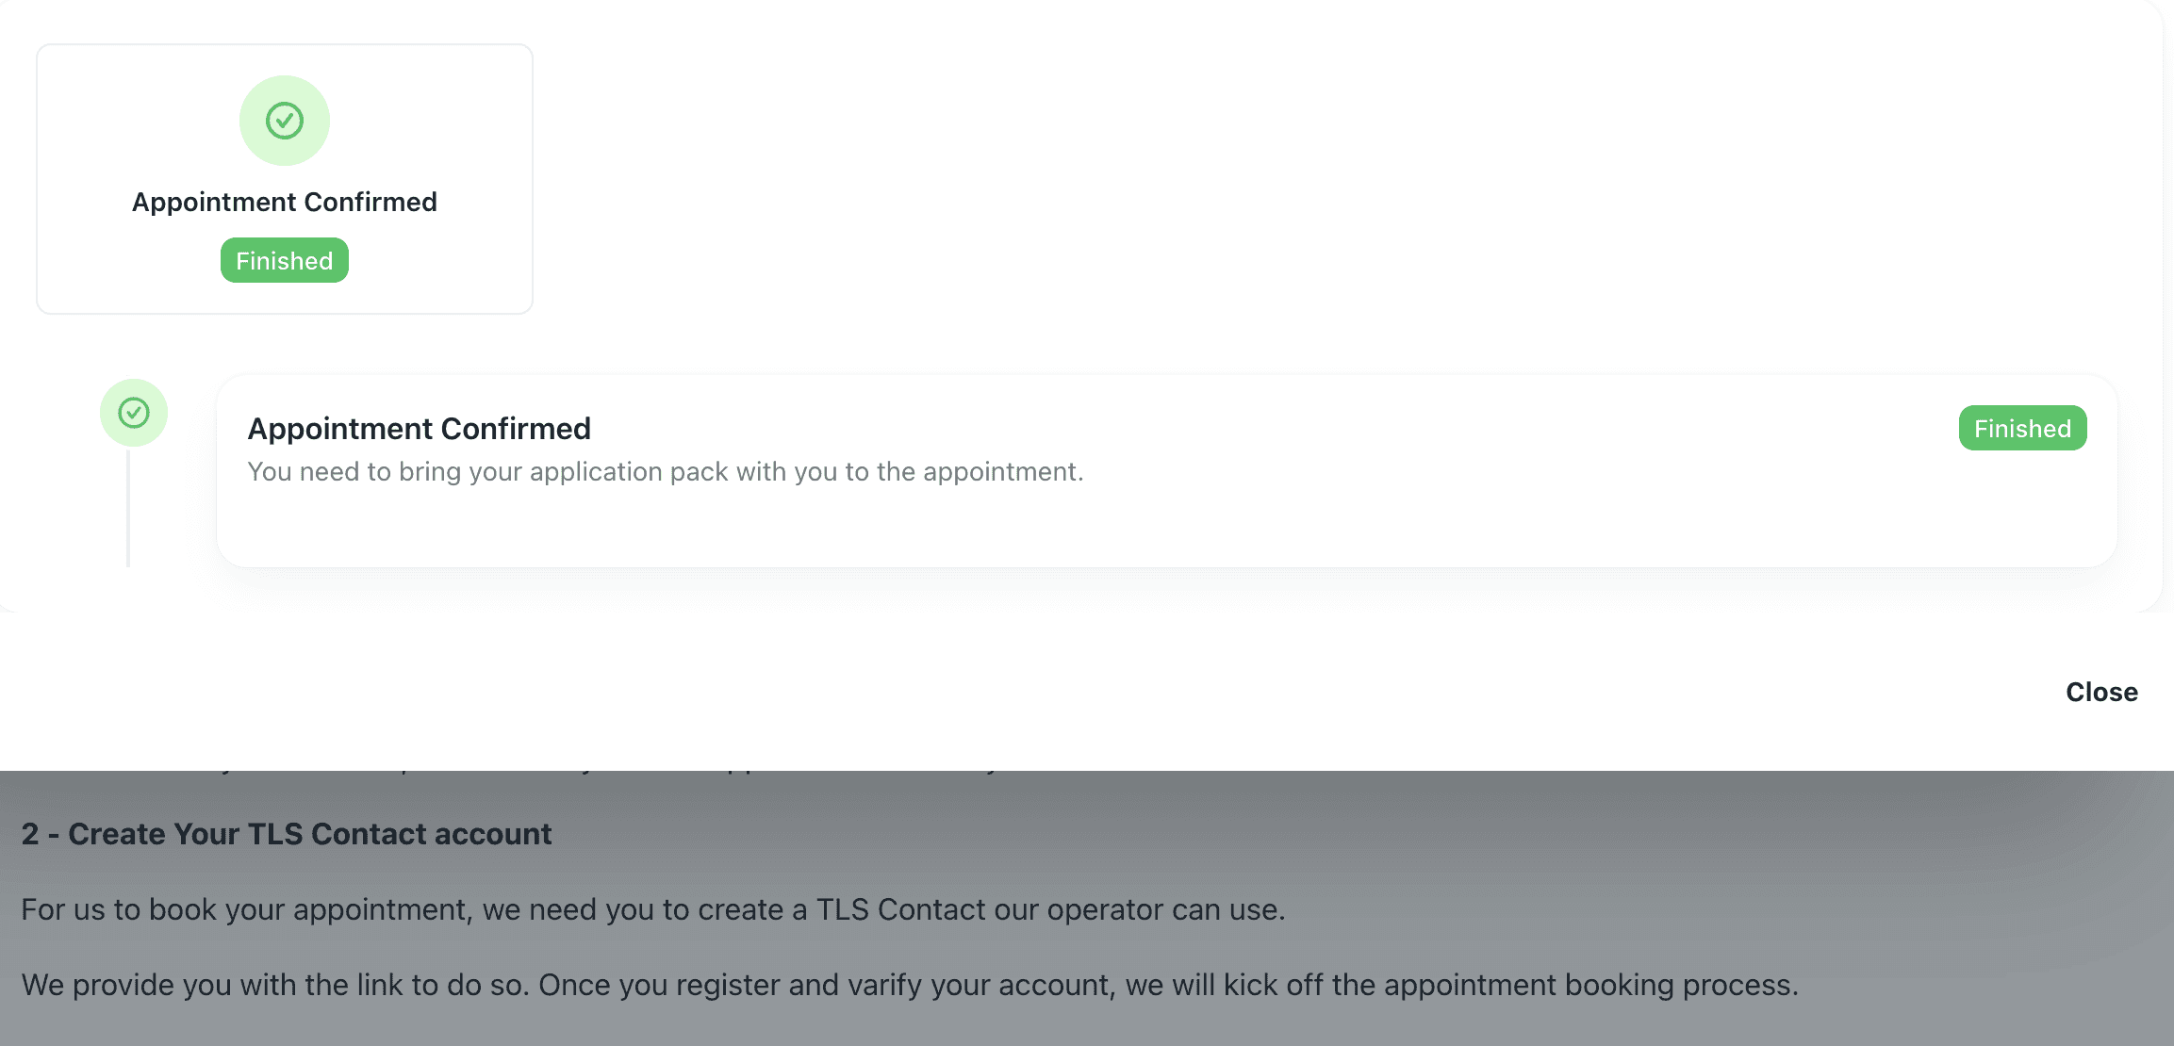Click the Finished badge in the top card
2174x1046 pixels.
(285, 260)
